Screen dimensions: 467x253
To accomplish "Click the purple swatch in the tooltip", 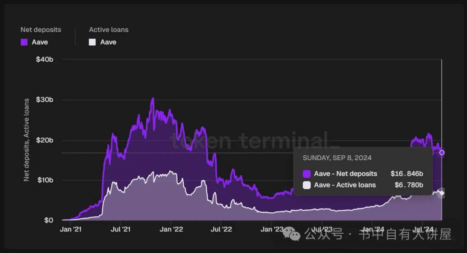I will (x=307, y=174).
